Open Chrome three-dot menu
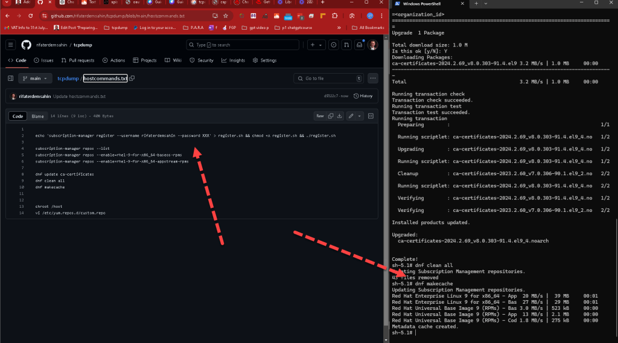 [381, 16]
